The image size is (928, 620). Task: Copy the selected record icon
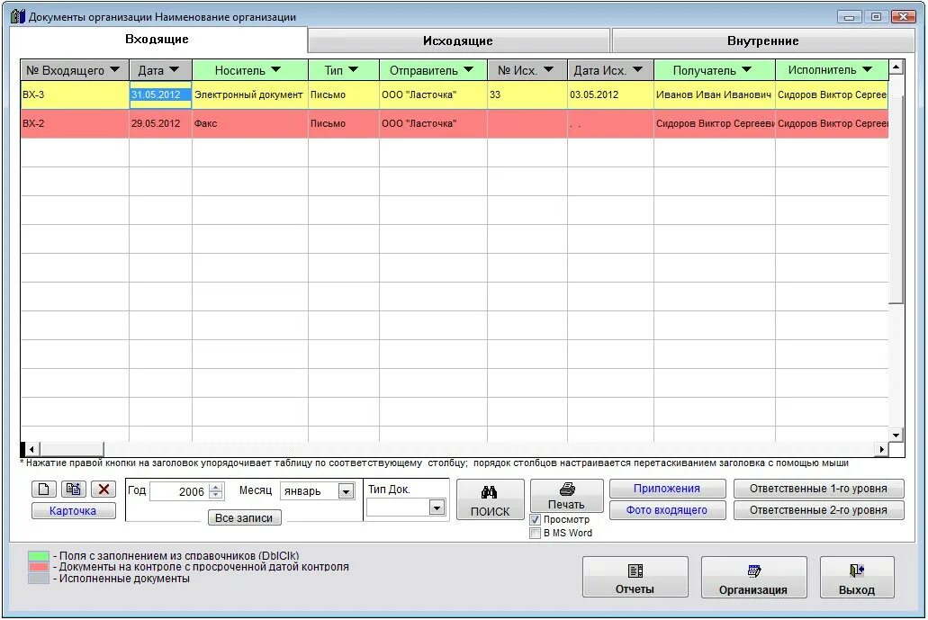click(74, 490)
